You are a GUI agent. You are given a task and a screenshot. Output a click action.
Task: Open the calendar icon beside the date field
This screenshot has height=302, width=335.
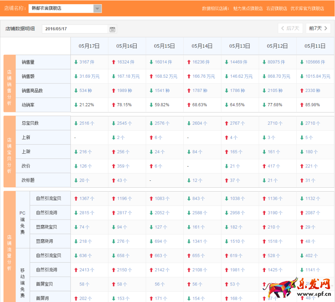click(112, 29)
